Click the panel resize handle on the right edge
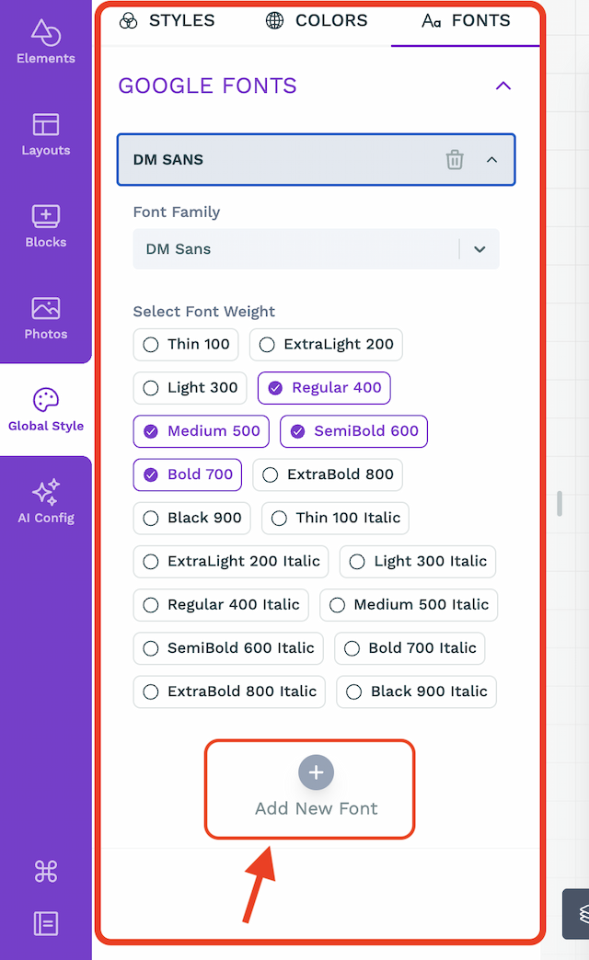Screen dimensions: 589x960 pos(560,503)
